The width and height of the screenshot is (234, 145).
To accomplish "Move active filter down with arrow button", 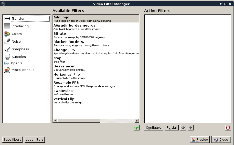I will point(183,128).
